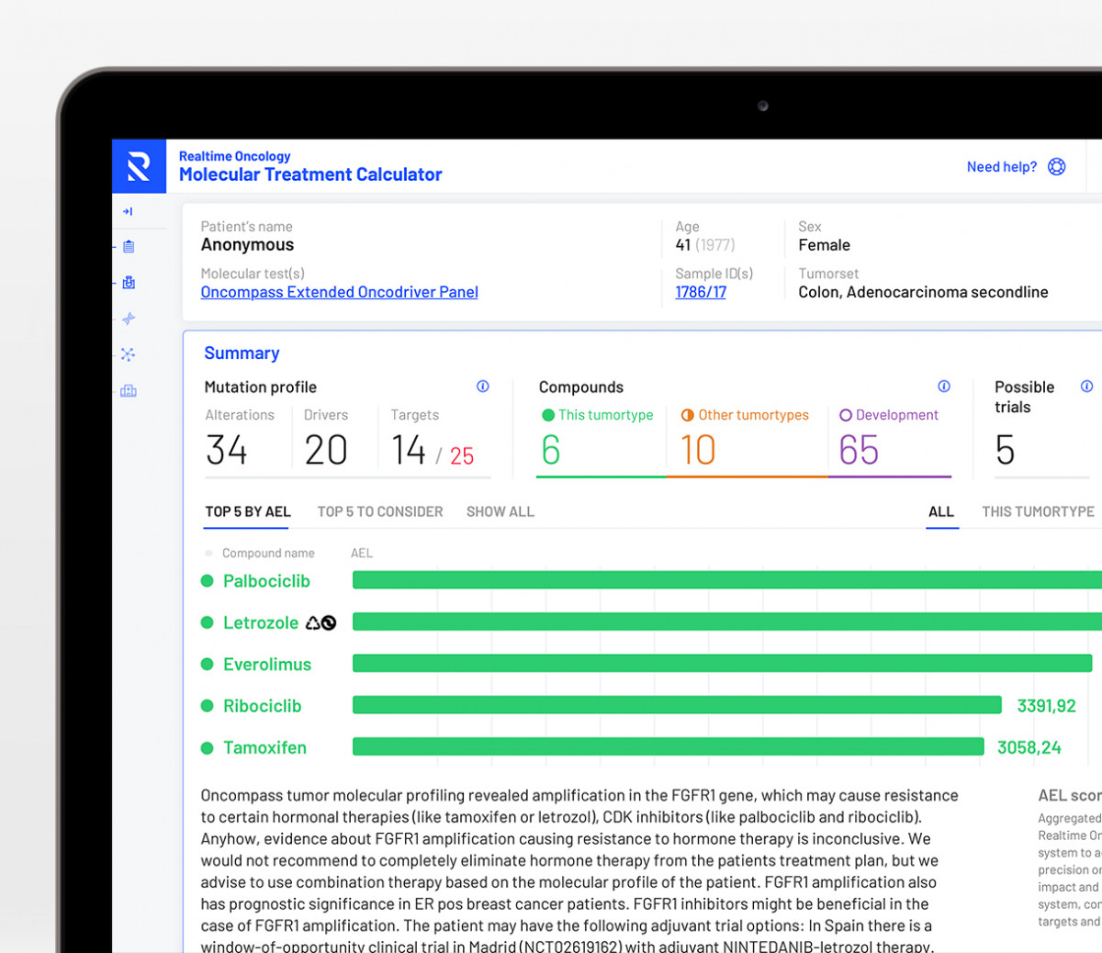Show info for the Compounds section

point(944,387)
